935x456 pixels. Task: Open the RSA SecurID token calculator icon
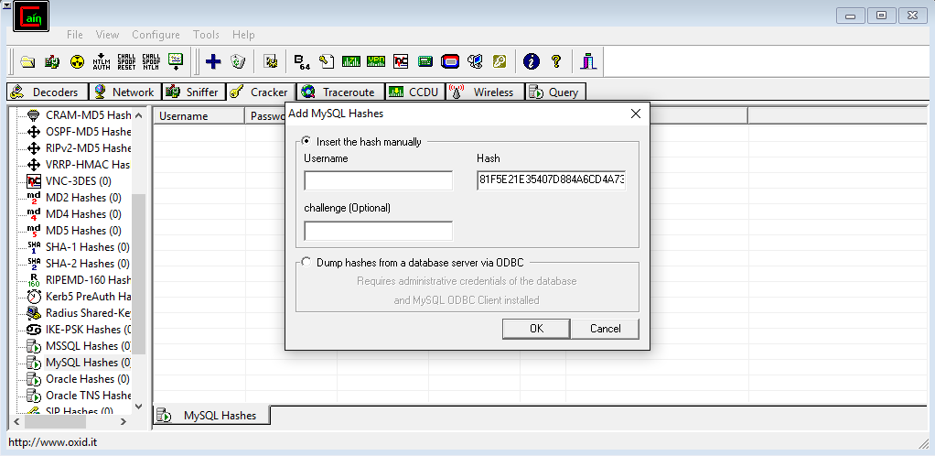pyautogui.click(x=450, y=60)
